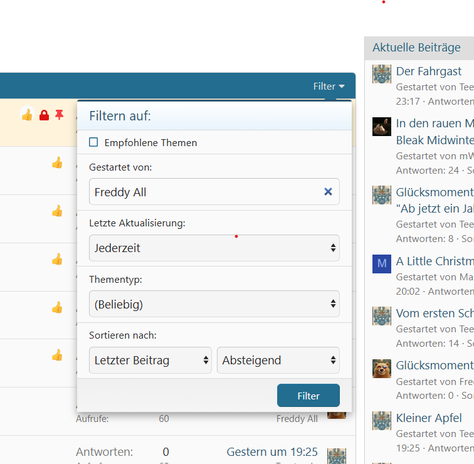Image resolution: width=474 pixels, height=464 pixels.
Task: Click the bear avatar beside Glücksmoment
Action: [x=382, y=369]
